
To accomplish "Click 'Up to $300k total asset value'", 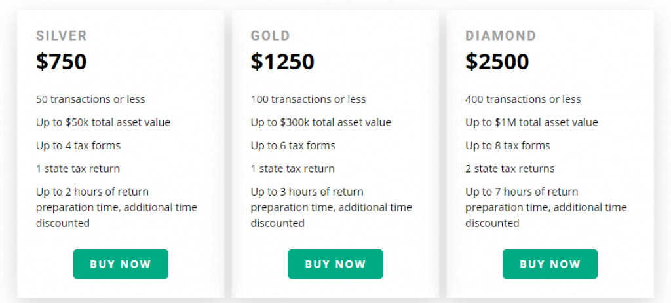I will tap(321, 122).
